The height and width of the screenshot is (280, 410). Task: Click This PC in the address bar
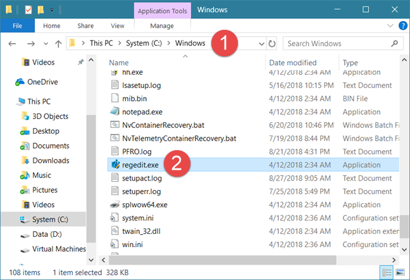point(101,43)
